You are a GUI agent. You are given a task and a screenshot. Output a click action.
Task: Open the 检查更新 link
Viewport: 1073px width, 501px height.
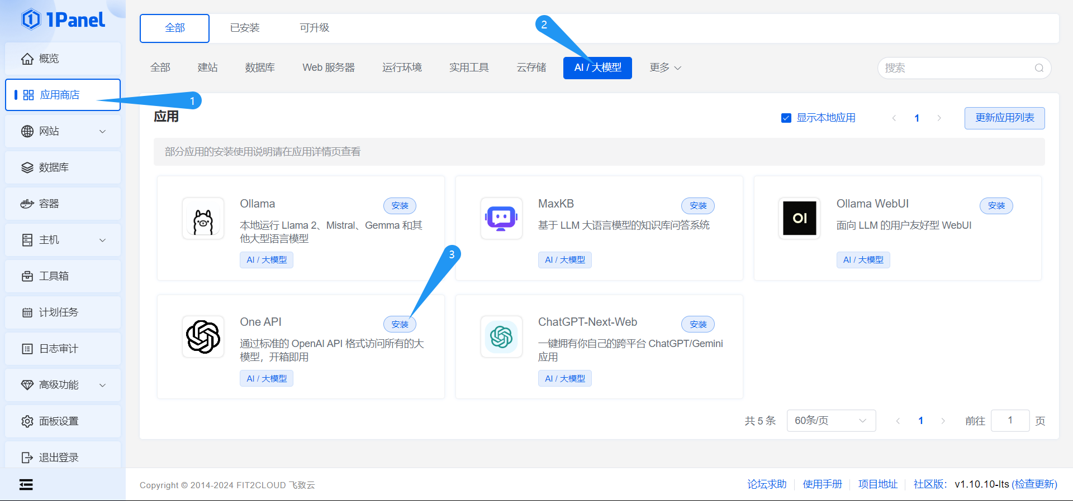click(1034, 484)
